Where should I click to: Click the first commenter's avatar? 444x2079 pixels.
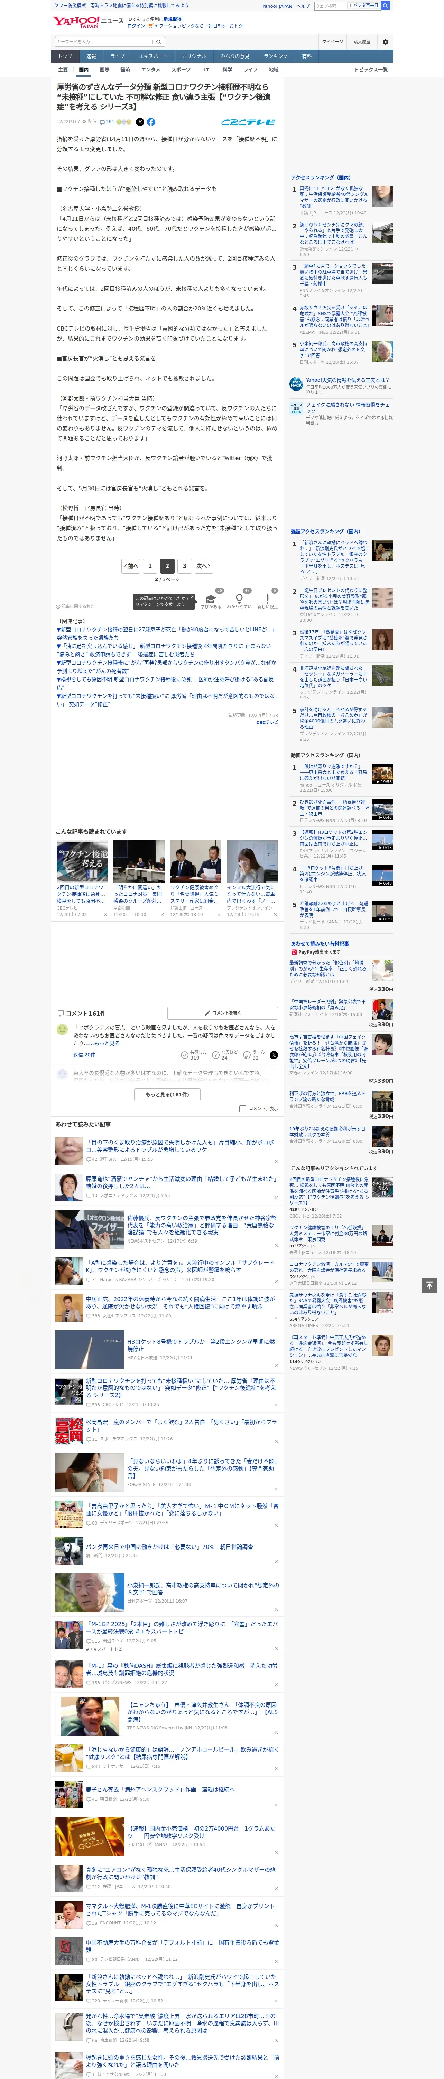tap(62, 1030)
